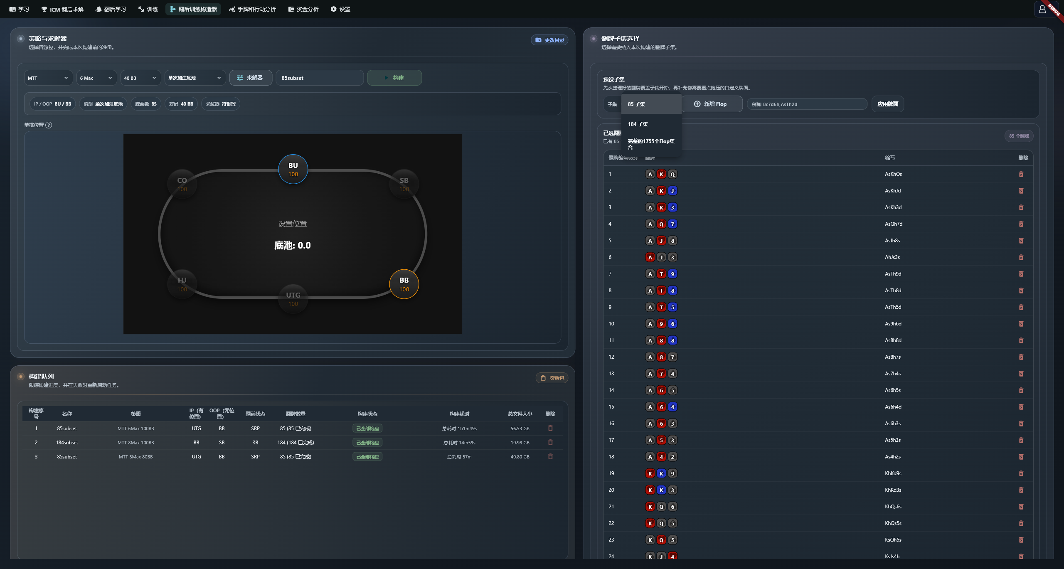The height and width of the screenshot is (569, 1064).
Task: Delete flop AsKhQs with its trash icon
Action: pyautogui.click(x=1021, y=174)
